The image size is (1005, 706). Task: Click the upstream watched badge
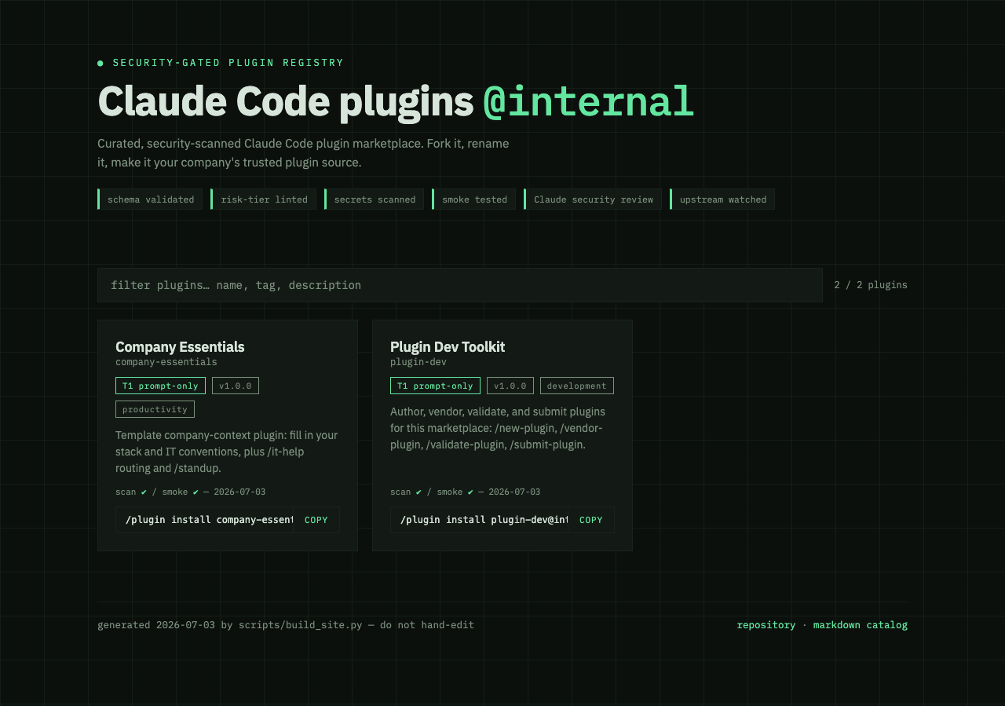[x=722, y=199]
